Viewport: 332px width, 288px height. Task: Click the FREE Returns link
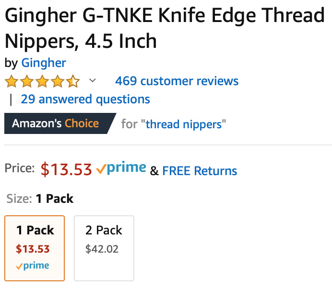click(x=200, y=171)
